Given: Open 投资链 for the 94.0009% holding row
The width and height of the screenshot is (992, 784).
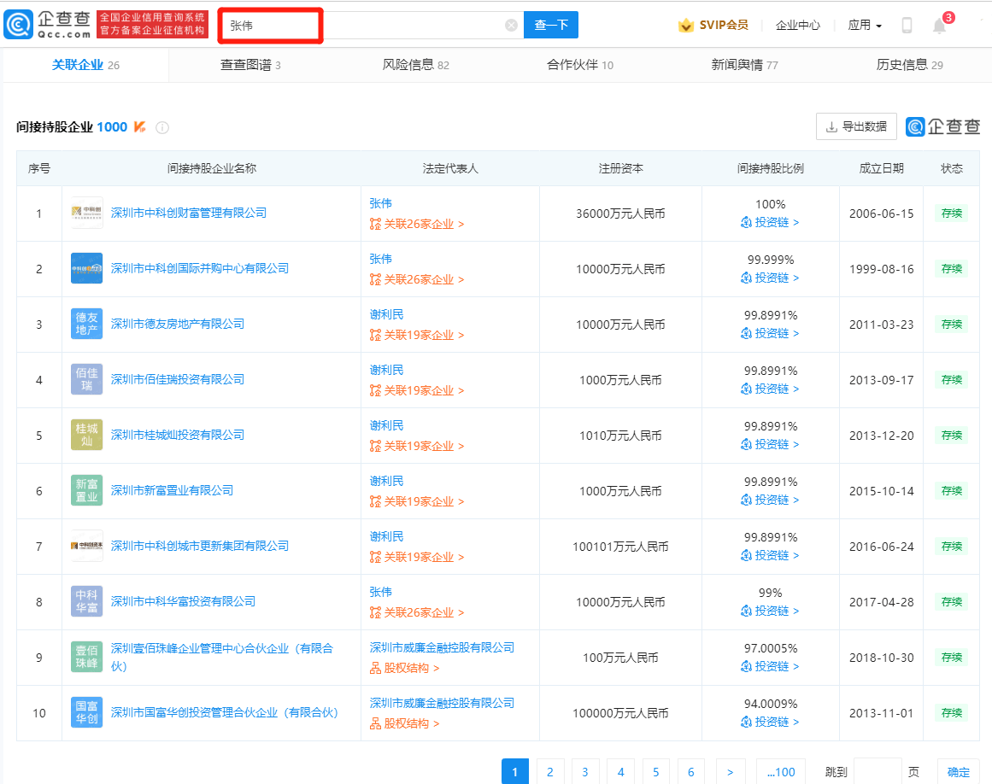Looking at the screenshot, I should pos(770,722).
